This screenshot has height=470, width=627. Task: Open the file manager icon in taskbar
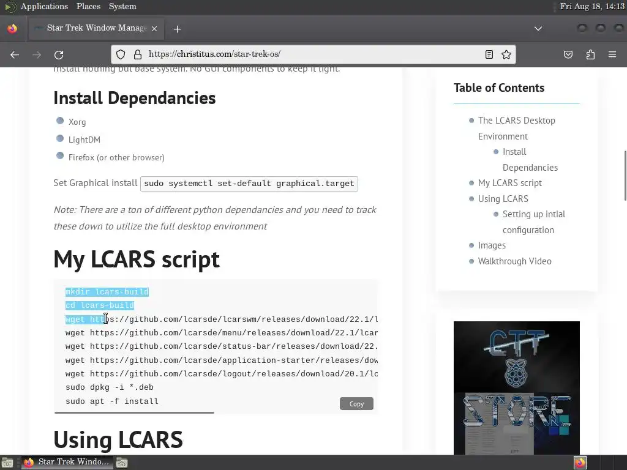click(x=122, y=463)
